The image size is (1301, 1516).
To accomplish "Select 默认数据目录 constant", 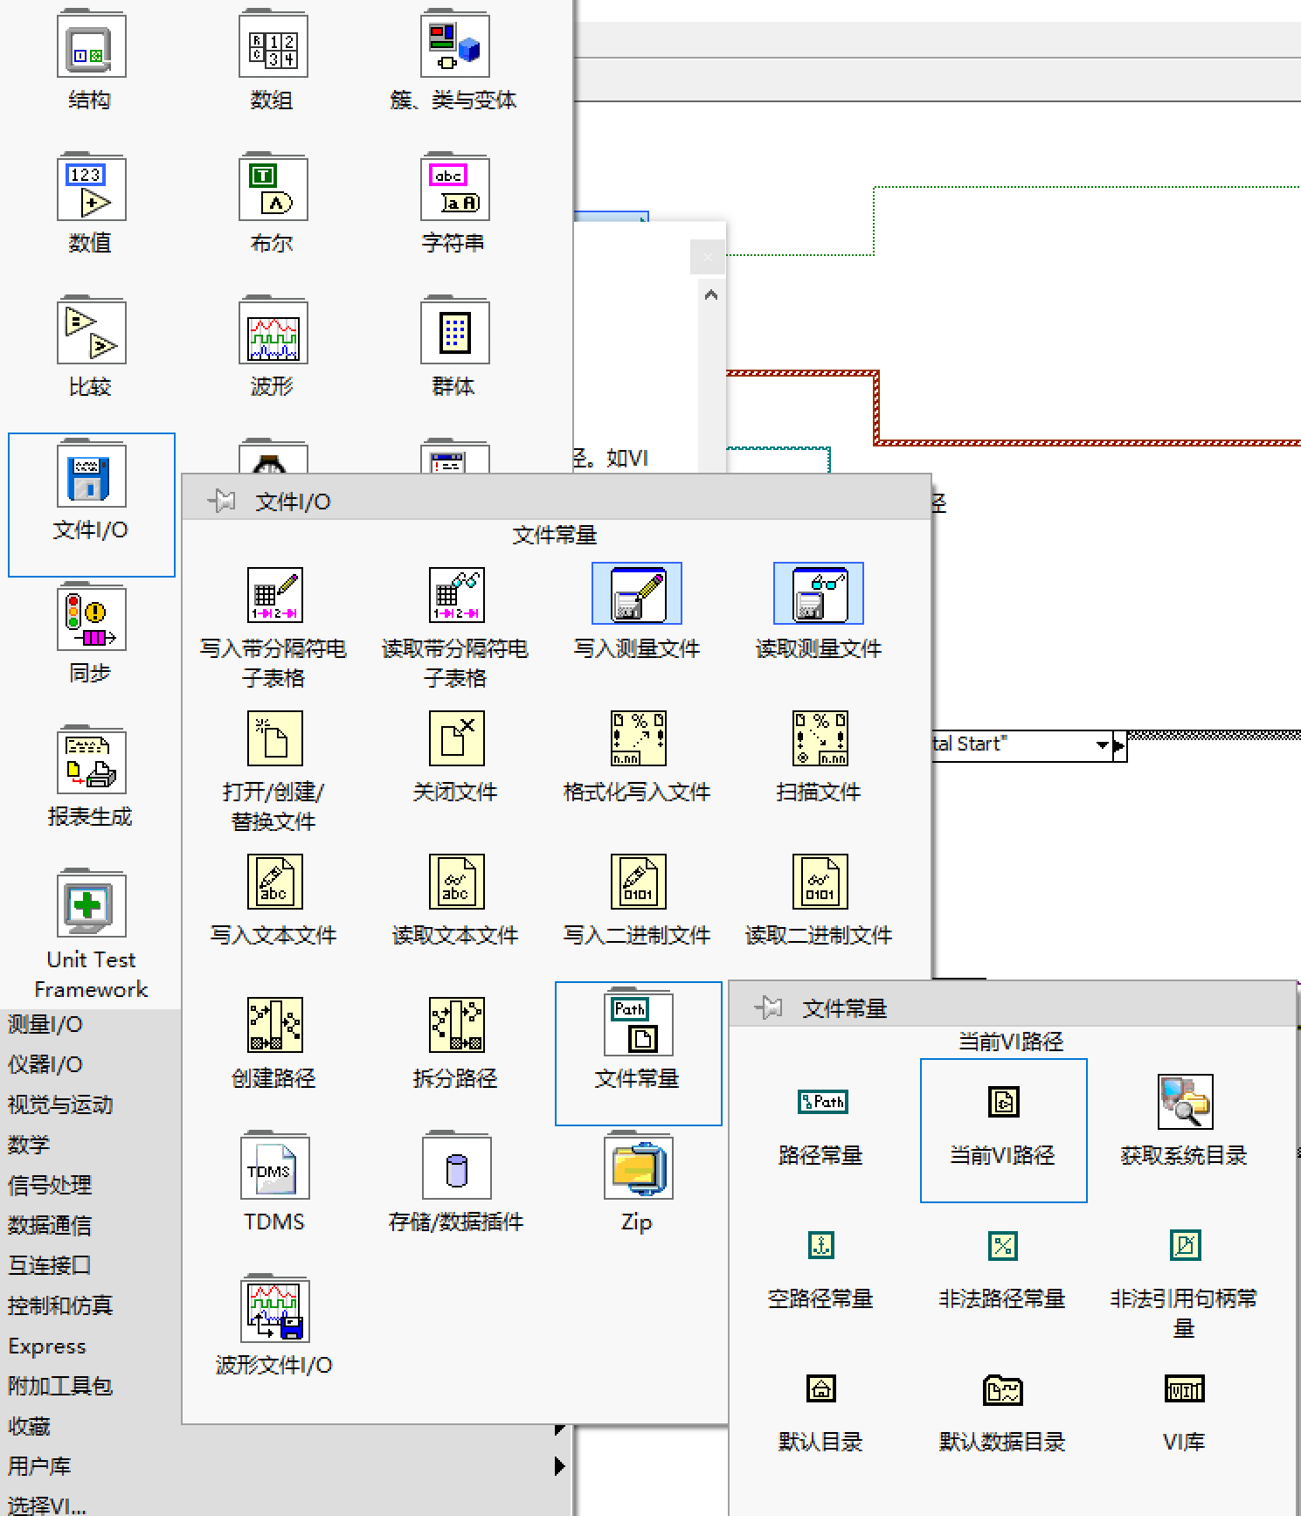I will [1003, 1389].
